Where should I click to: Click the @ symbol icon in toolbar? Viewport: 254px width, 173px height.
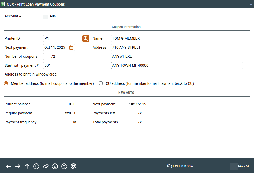point(73,166)
